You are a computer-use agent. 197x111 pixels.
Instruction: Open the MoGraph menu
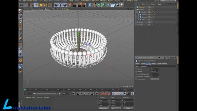click(x=95, y=1)
